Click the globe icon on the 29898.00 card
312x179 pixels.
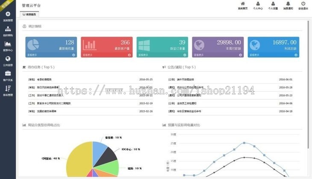(x=199, y=45)
